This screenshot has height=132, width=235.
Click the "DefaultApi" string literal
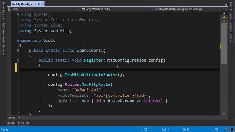click(86, 90)
